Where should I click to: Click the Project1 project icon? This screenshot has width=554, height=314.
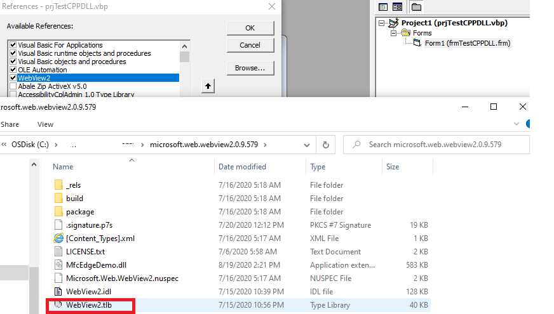pos(394,23)
